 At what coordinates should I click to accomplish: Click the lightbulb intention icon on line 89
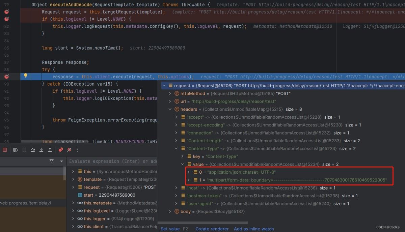[25, 76]
